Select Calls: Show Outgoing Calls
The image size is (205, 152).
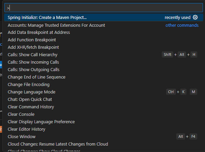104,70
